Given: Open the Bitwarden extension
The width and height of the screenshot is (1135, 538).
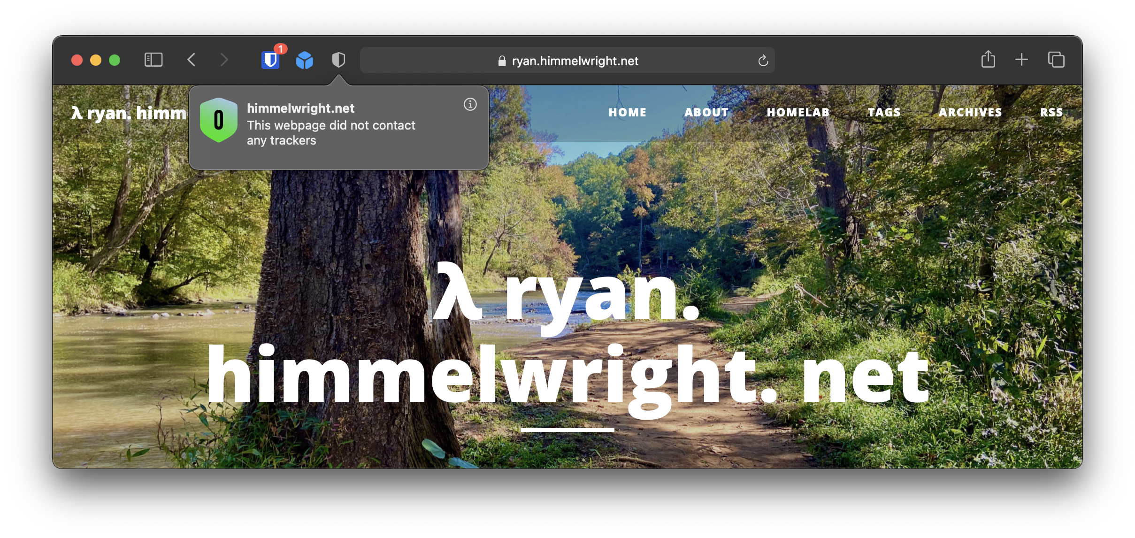Looking at the screenshot, I should (270, 60).
